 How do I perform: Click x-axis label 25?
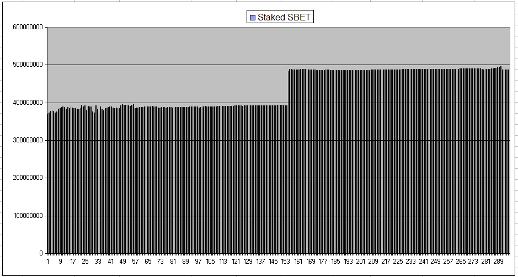tap(86, 262)
